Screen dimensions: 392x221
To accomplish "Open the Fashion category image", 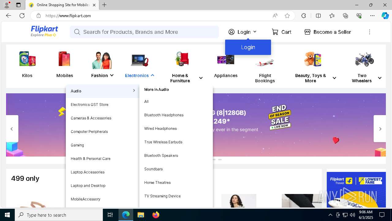I will tap(102, 60).
